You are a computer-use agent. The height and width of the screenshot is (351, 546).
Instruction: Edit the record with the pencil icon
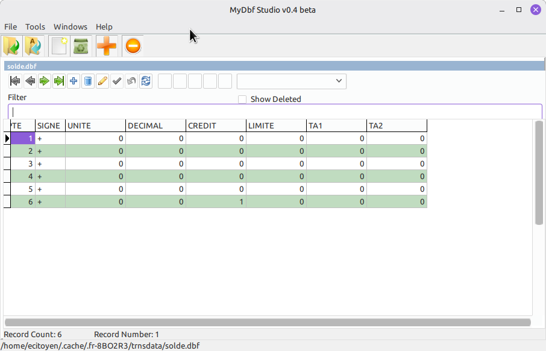tap(102, 81)
